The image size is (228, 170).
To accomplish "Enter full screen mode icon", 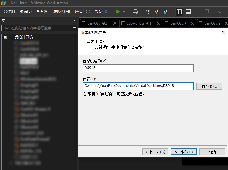I will pos(197,12).
